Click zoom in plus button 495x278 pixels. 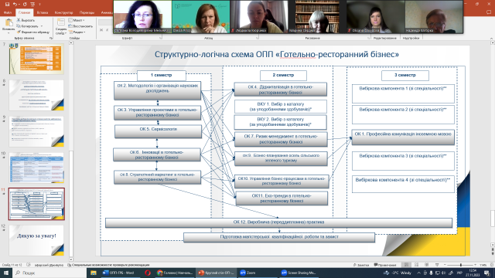pyautogui.click(x=476, y=265)
